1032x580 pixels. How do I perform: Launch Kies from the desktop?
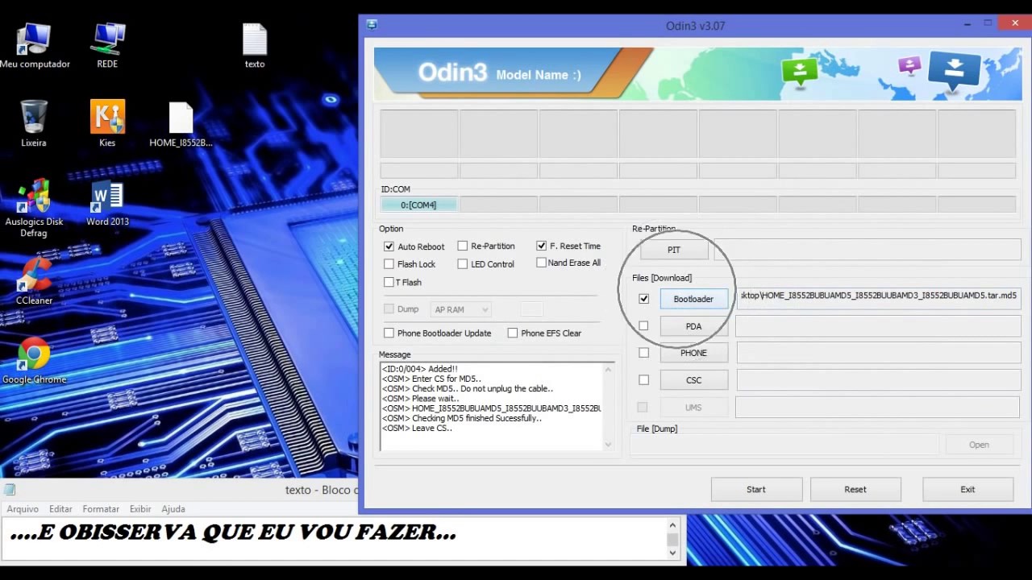tap(107, 123)
